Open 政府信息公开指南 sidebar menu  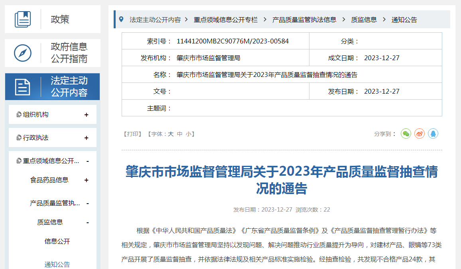53,53
